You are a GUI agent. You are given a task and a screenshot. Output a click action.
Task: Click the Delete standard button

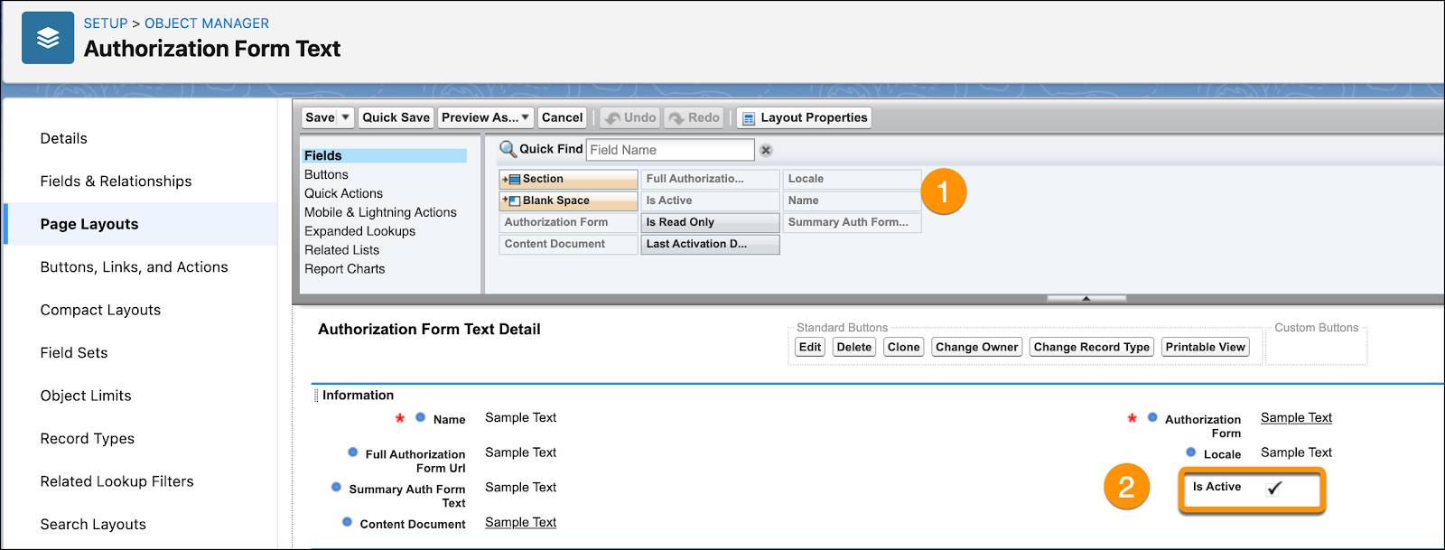tap(853, 347)
